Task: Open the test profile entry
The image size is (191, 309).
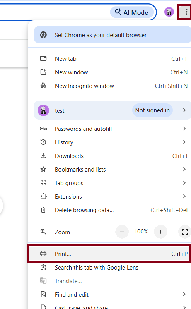Action: [112, 110]
